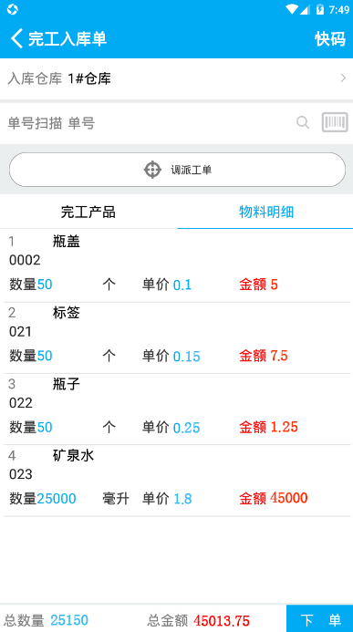Switch to the 完工产品 tab

(88, 212)
